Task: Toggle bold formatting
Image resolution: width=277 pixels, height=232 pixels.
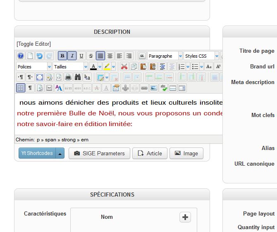Action: tap(62, 56)
